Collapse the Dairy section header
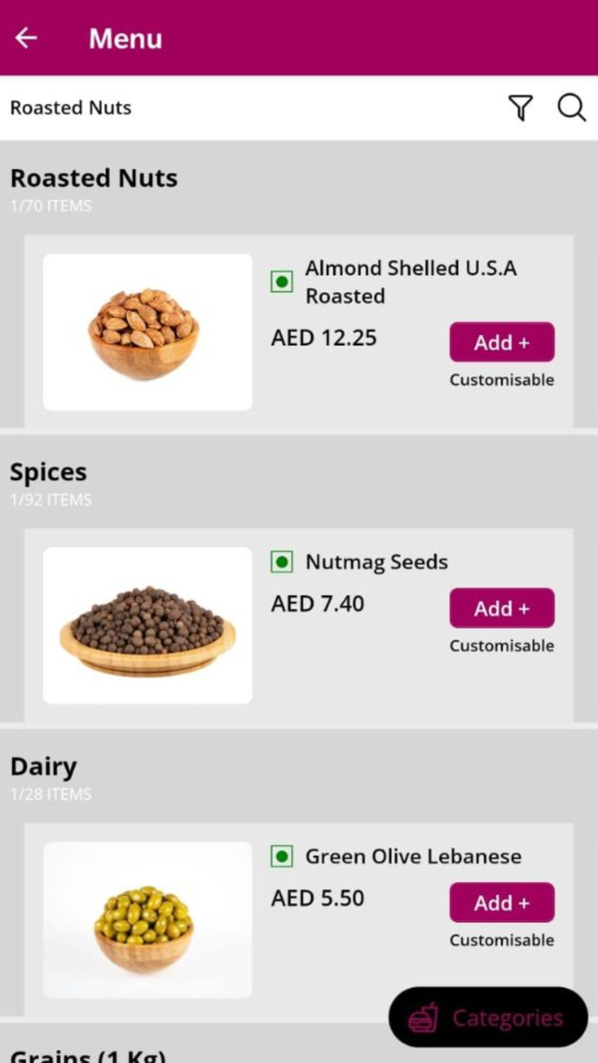This screenshot has width=598, height=1063. click(43, 766)
